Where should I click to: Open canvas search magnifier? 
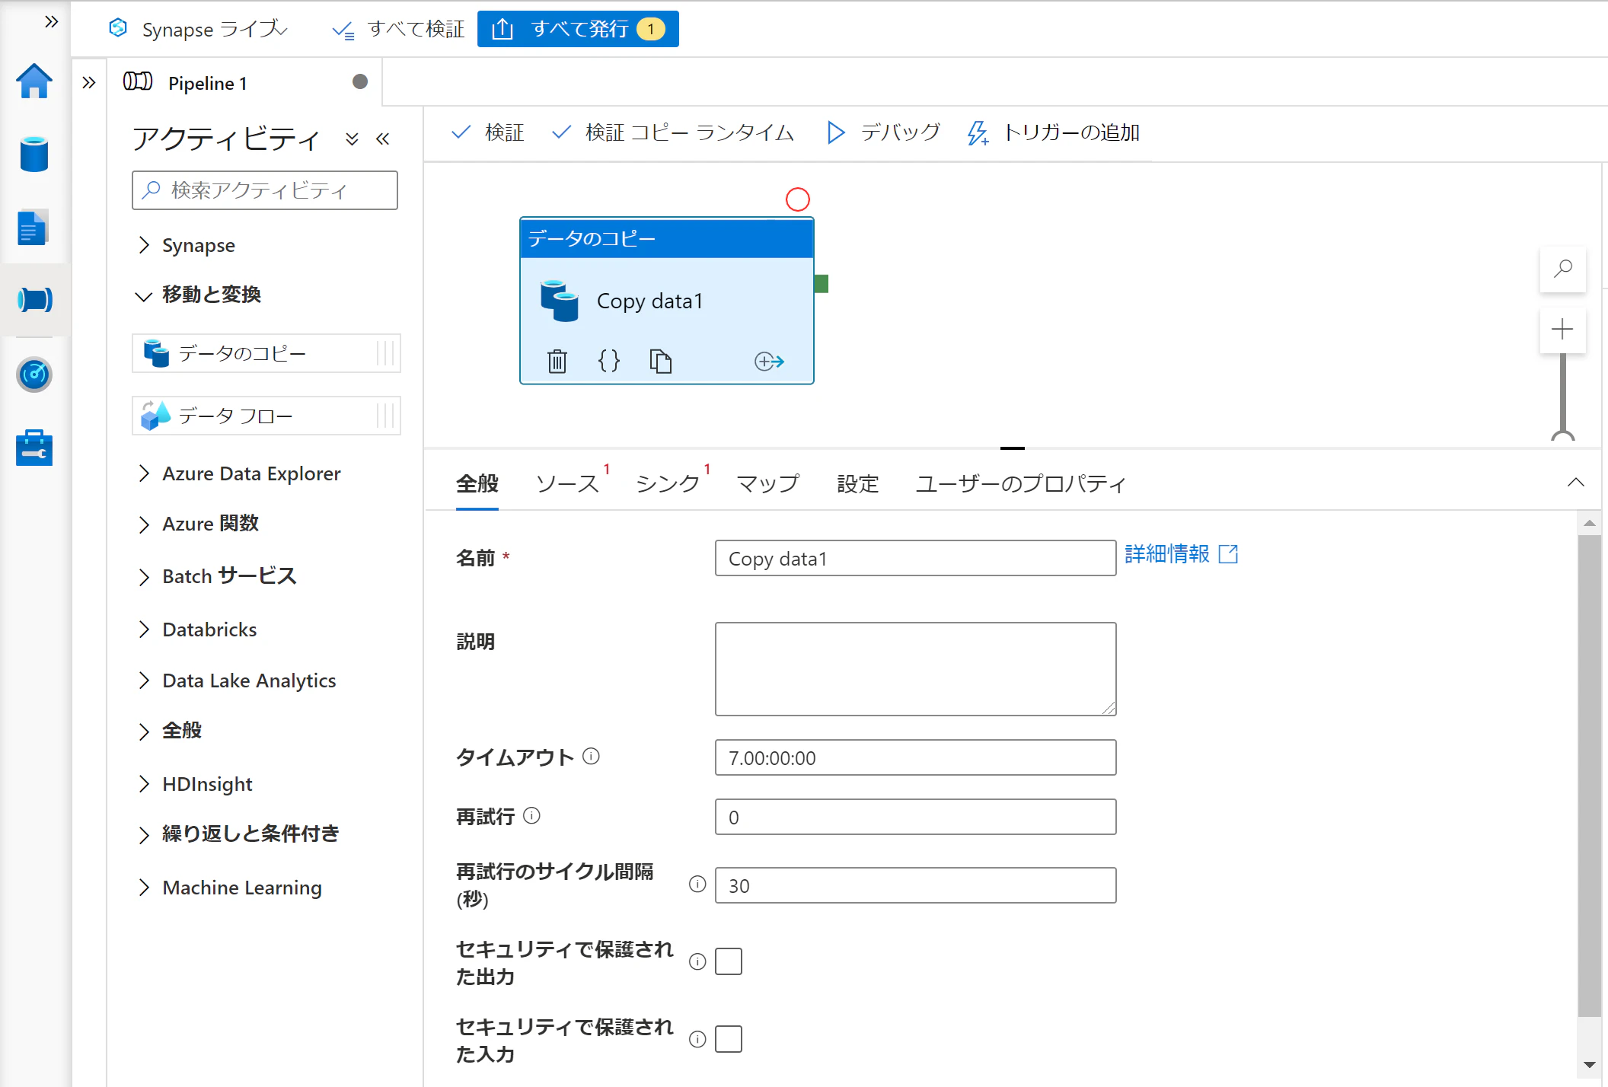point(1562,269)
